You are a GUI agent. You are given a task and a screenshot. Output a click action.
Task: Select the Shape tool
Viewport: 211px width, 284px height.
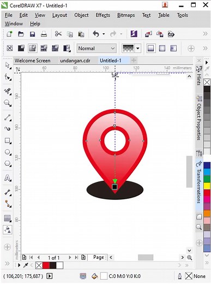8,77
